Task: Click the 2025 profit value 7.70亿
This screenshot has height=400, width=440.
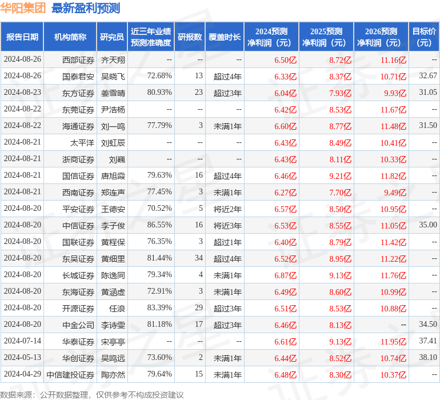Action: point(340,193)
